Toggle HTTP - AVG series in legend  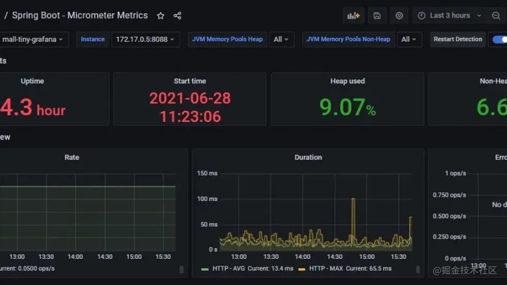tap(229, 269)
